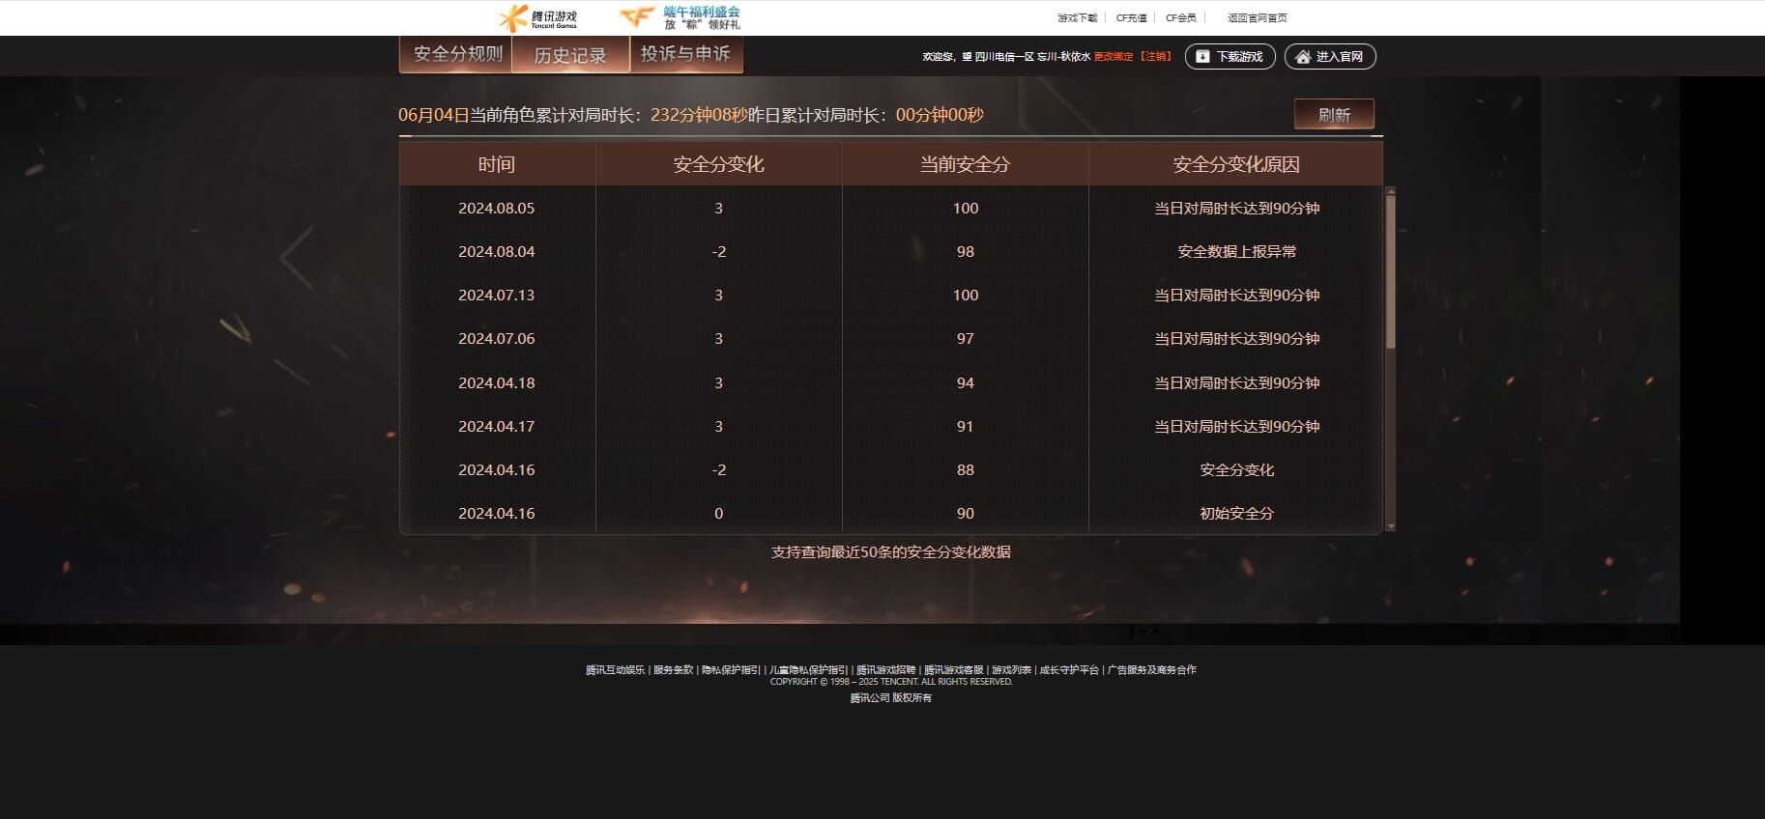
Task: Click the 安全分变化 reason cell for score 88
Action: pos(1236,469)
